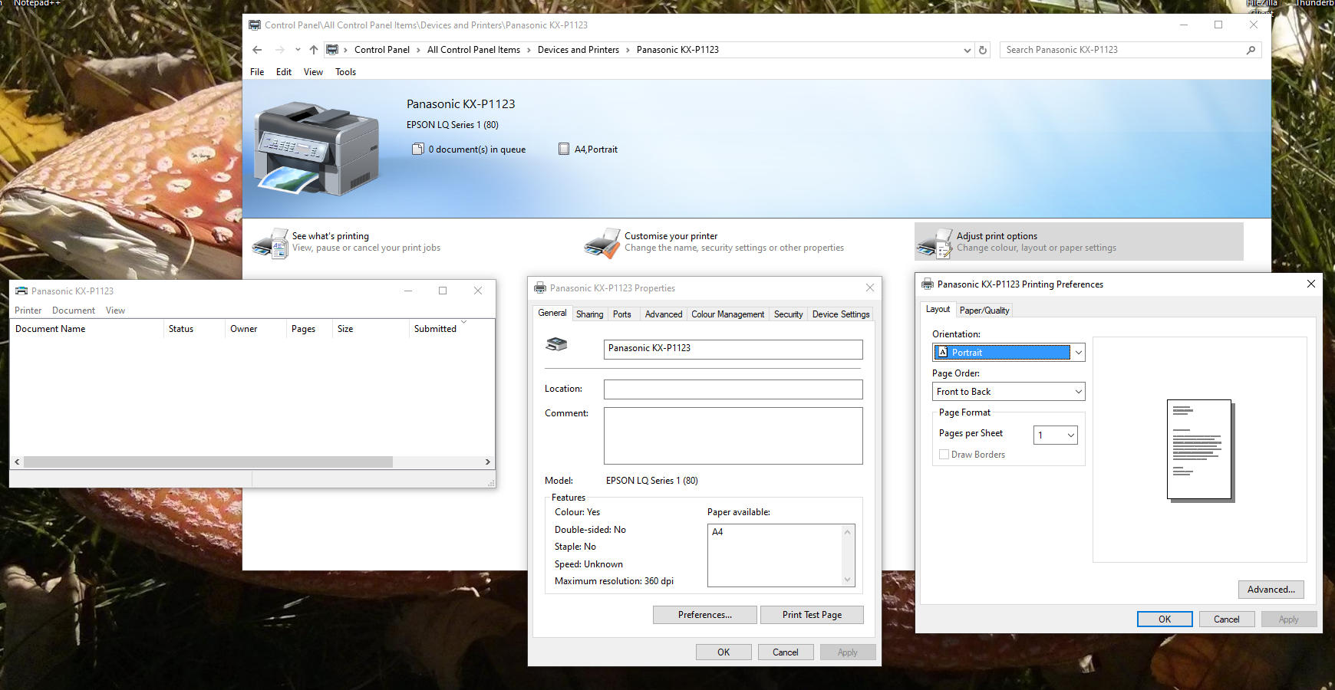Viewport: 1335px width, 690px height.
Task: Click the large Panasonic printer image
Action: tap(317, 149)
